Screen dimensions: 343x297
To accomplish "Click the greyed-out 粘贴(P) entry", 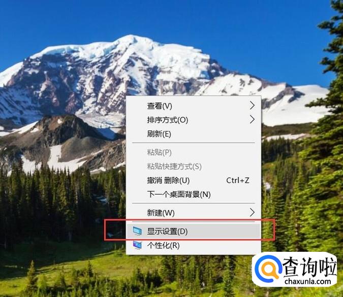I will tap(194, 152).
